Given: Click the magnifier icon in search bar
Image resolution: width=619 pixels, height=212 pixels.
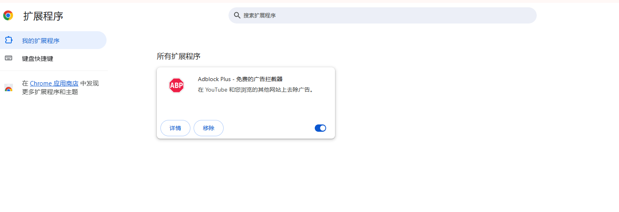Looking at the screenshot, I should click(x=237, y=15).
